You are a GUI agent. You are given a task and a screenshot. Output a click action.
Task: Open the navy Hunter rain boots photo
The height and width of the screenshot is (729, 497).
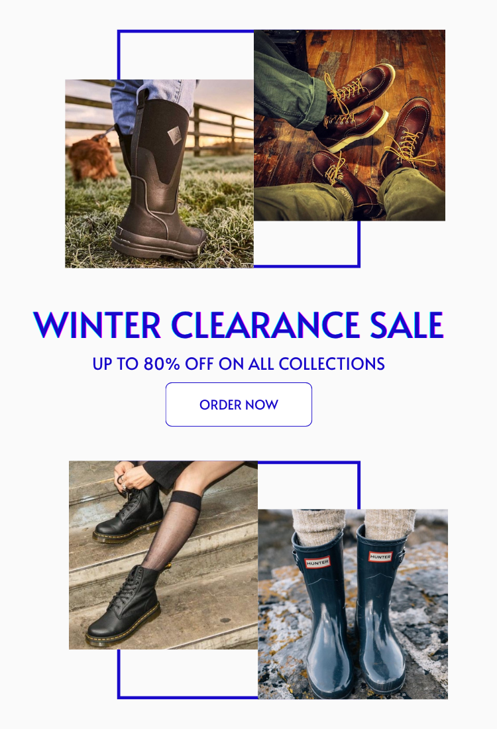[x=353, y=604]
